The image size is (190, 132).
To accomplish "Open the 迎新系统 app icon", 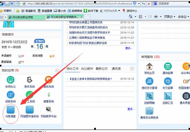I will point(10,95).
